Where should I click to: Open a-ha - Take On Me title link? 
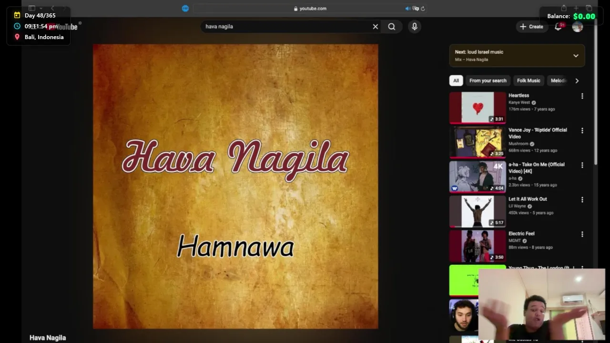(x=537, y=168)
